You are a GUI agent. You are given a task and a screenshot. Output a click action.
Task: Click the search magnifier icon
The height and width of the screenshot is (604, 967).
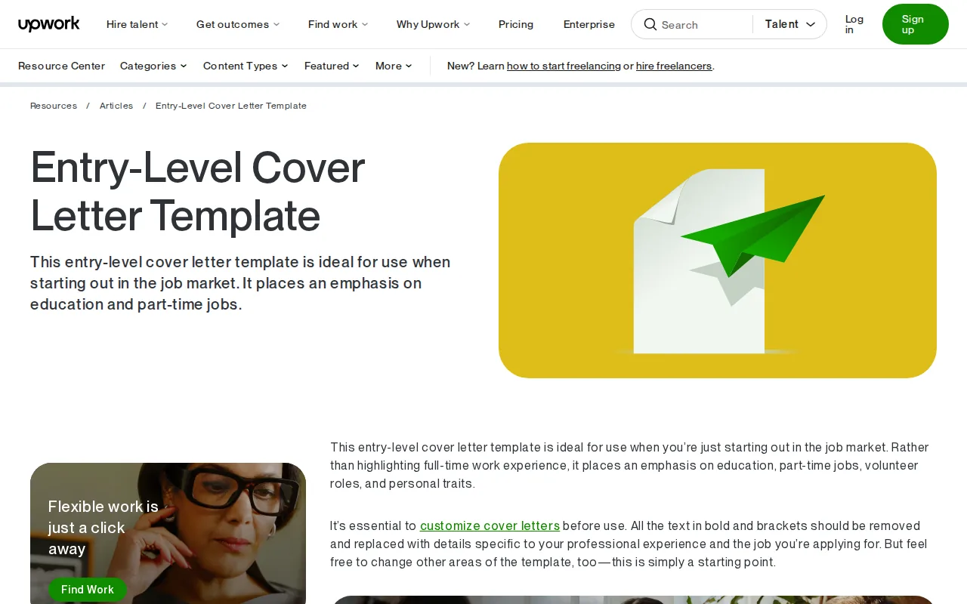[x=650, y=24]
